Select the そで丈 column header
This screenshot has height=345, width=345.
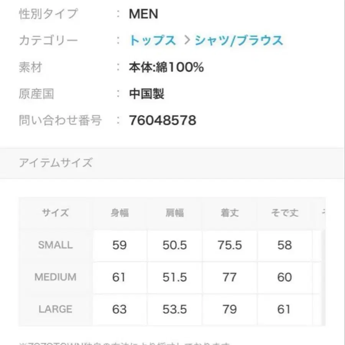click(x=284, y=213)
